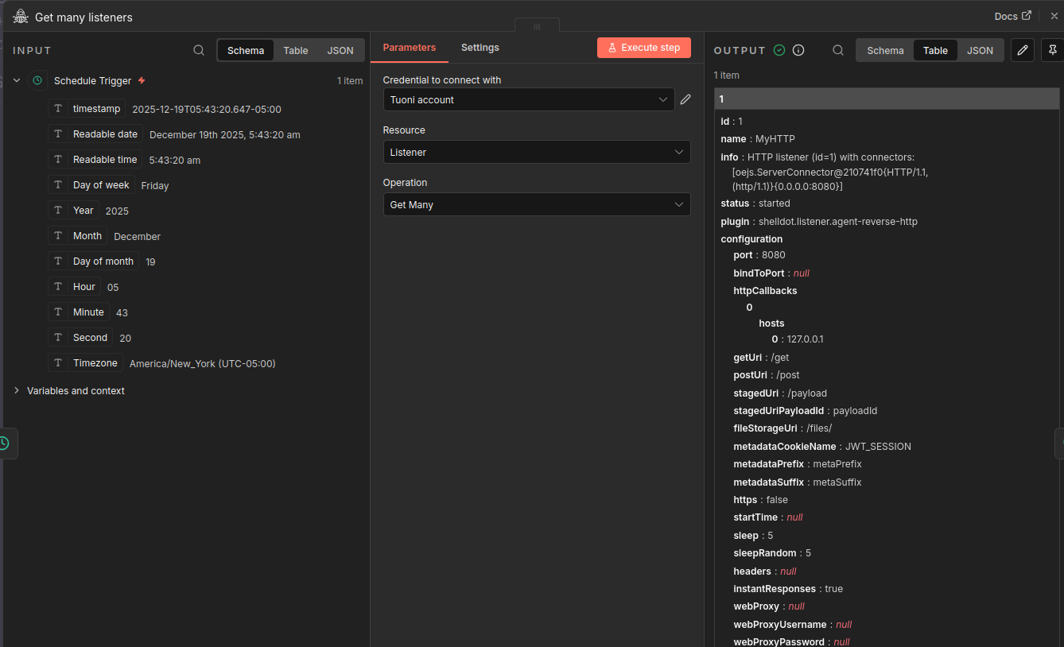
Task: Grab the panel drag handle at top
Action: (537, 26)
